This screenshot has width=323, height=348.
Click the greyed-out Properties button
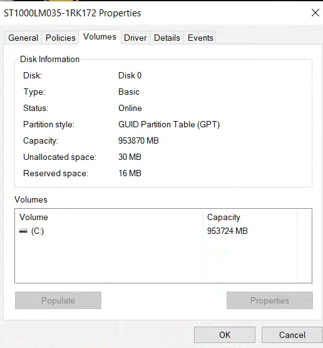coord(270,300)
